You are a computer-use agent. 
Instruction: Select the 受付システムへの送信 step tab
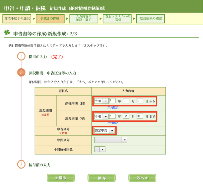click(x=117, y=18)
